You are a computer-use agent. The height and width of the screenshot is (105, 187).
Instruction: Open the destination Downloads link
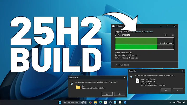[x=148, y=32]
